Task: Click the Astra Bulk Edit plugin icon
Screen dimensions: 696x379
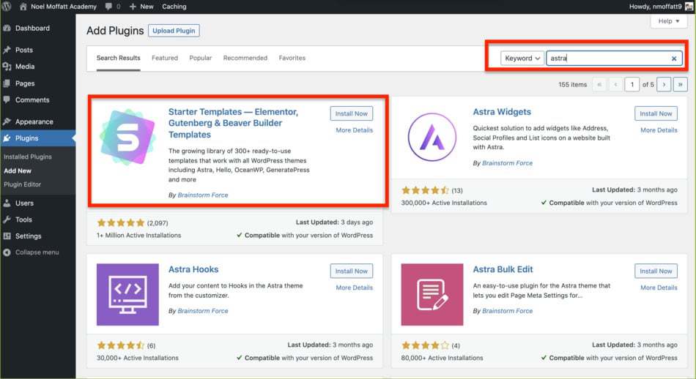Action: pos(432,295)
